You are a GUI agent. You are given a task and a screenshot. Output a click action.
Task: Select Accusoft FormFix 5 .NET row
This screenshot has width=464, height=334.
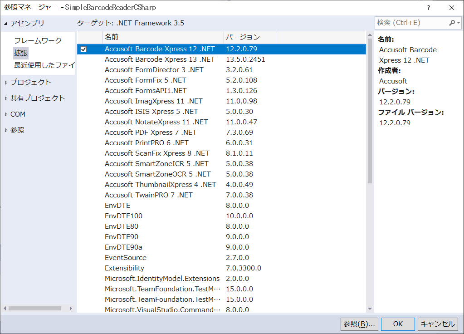pos(221,80)
